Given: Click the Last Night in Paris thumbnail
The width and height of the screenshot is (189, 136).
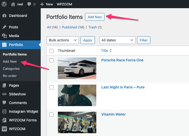Looking at the screenshot, I should (77, 95).
